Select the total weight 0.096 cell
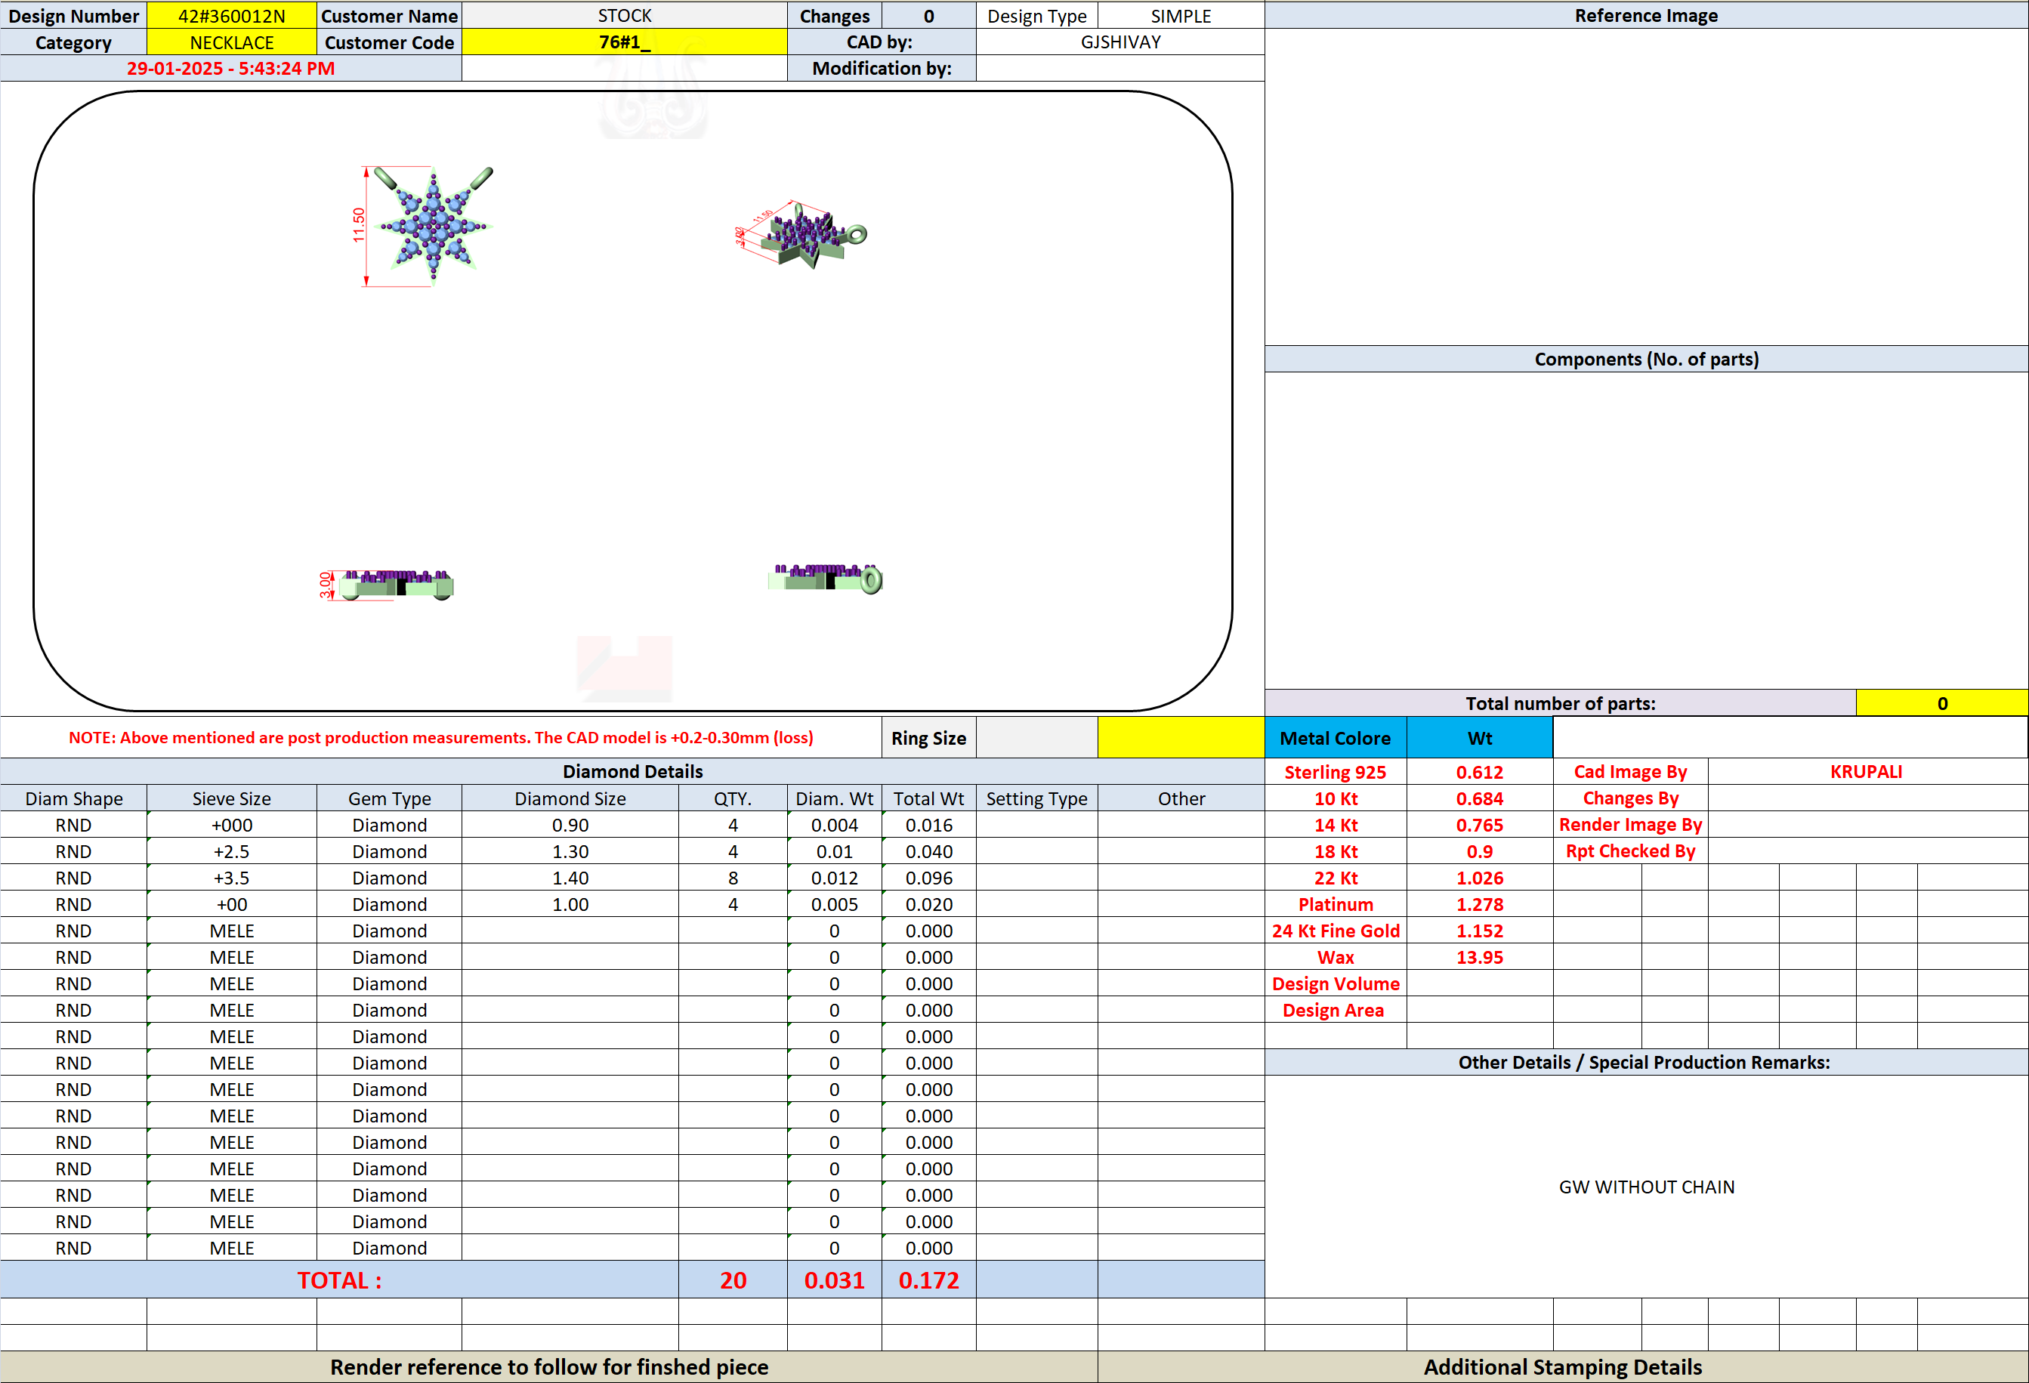The height and width of the screenshot is (1383, 2029). point(928,878)
